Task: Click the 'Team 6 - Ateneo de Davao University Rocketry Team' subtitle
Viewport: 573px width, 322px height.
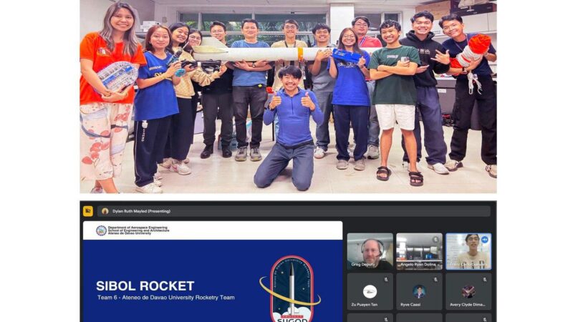Action: [166, 298]
